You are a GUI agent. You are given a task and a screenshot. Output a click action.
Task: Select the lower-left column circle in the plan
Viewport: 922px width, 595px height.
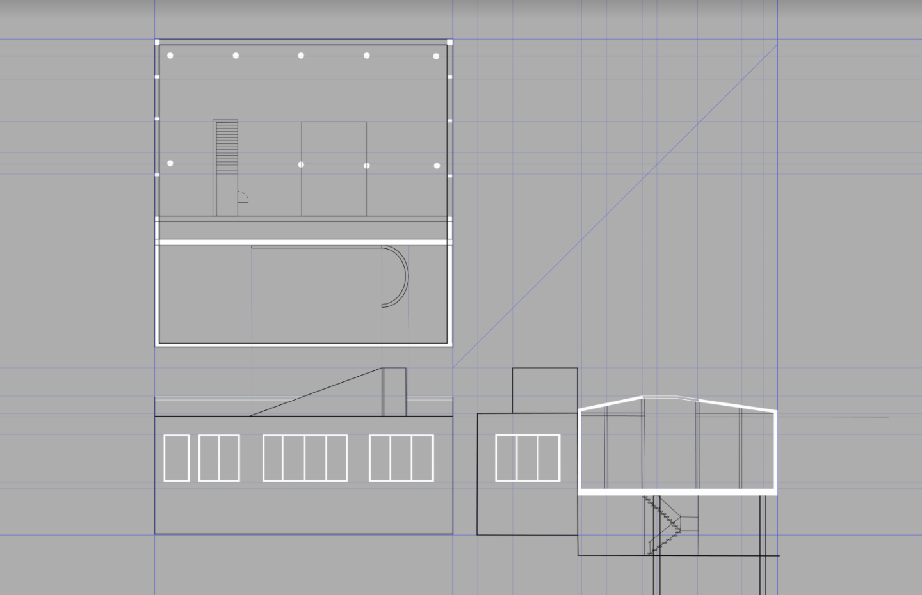[170, 163]
